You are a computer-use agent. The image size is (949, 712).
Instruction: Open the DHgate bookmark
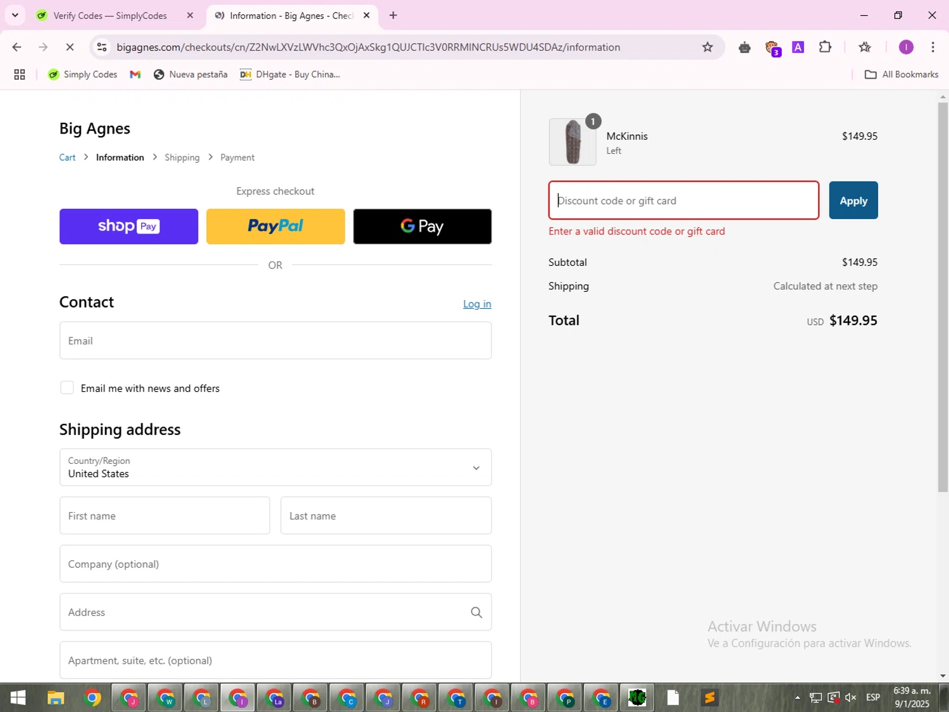[290, 75]
